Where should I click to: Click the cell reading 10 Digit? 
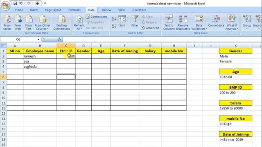pyautogui.click(x=236, y=124)
